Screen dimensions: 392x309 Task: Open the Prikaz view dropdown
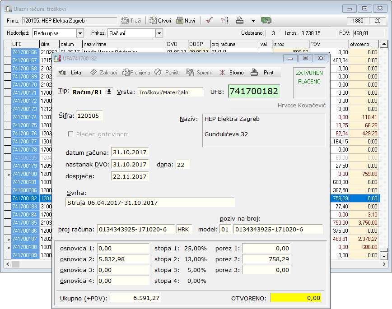[159, 33]
